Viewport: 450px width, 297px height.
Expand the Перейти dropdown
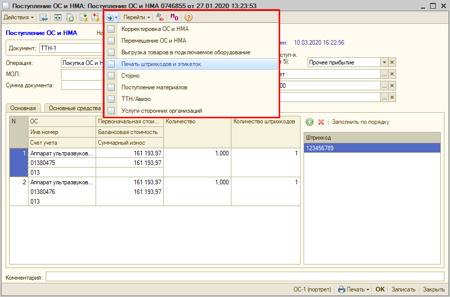[137, 17]
